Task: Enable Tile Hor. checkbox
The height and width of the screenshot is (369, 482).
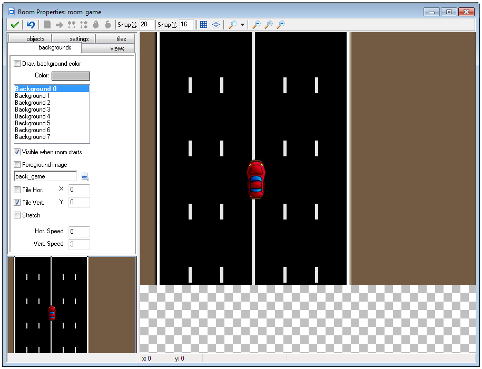Action: [17, 190]
